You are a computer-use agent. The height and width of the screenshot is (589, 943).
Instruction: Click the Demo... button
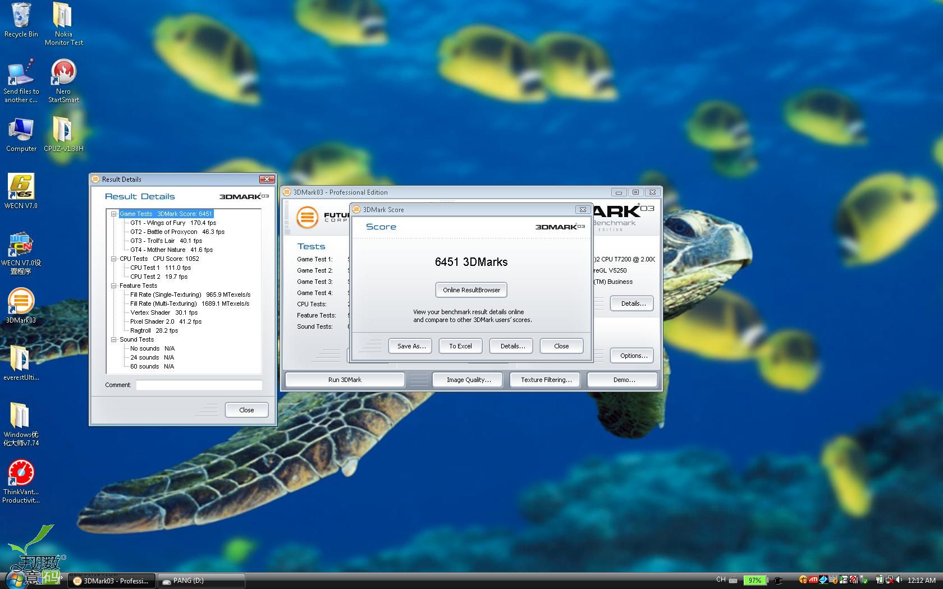pyautogui.click(x=624, y=380)
